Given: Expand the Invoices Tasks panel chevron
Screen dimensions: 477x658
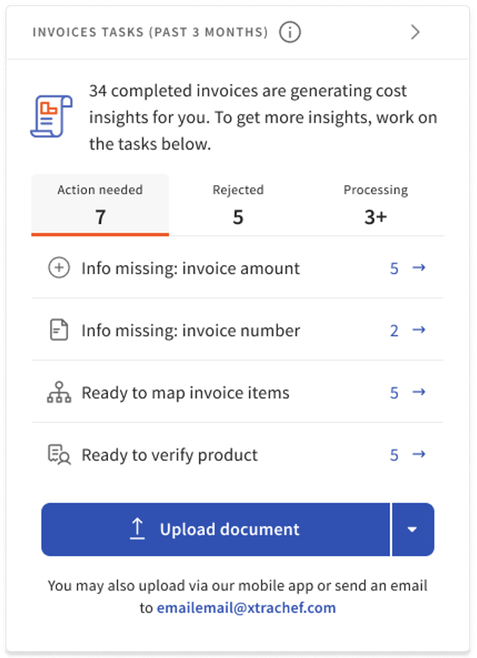Looking at the screenshot, I should point(416,32).
